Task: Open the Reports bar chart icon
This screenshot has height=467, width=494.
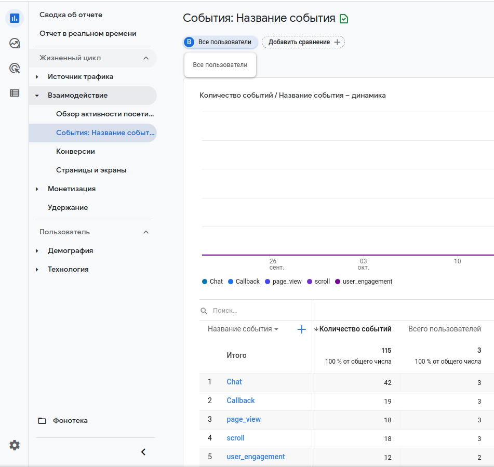Action: point(15,18)
